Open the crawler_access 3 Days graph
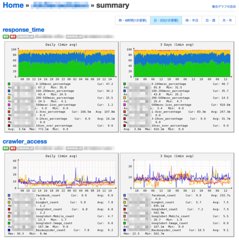Viewport: 239px width, 240px height. coord(177,195)
